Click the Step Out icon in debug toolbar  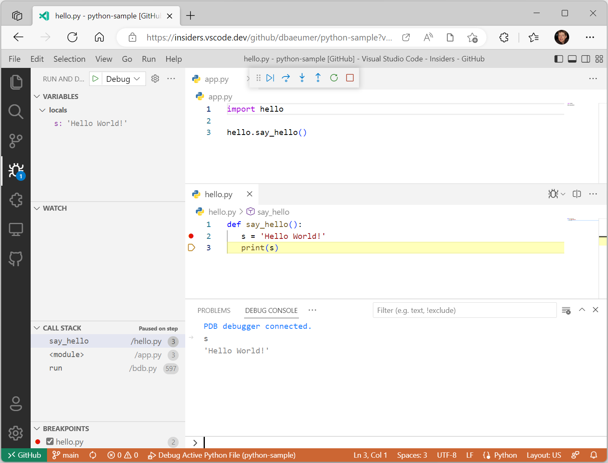coord(318,78)
